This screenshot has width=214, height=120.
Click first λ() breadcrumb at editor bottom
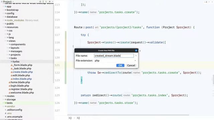click(x=70, y=118)
